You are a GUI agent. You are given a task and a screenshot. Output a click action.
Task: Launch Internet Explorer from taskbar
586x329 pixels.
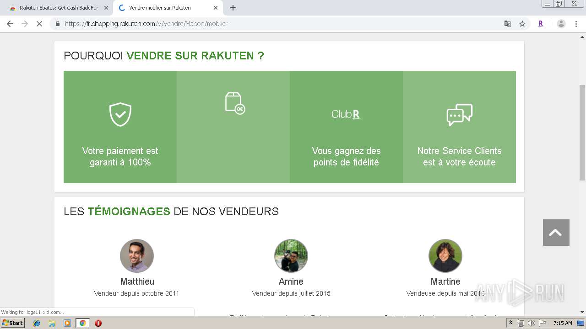coord(37,323)
